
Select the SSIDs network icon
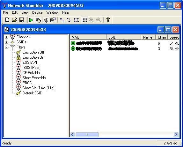pos(12,42)
